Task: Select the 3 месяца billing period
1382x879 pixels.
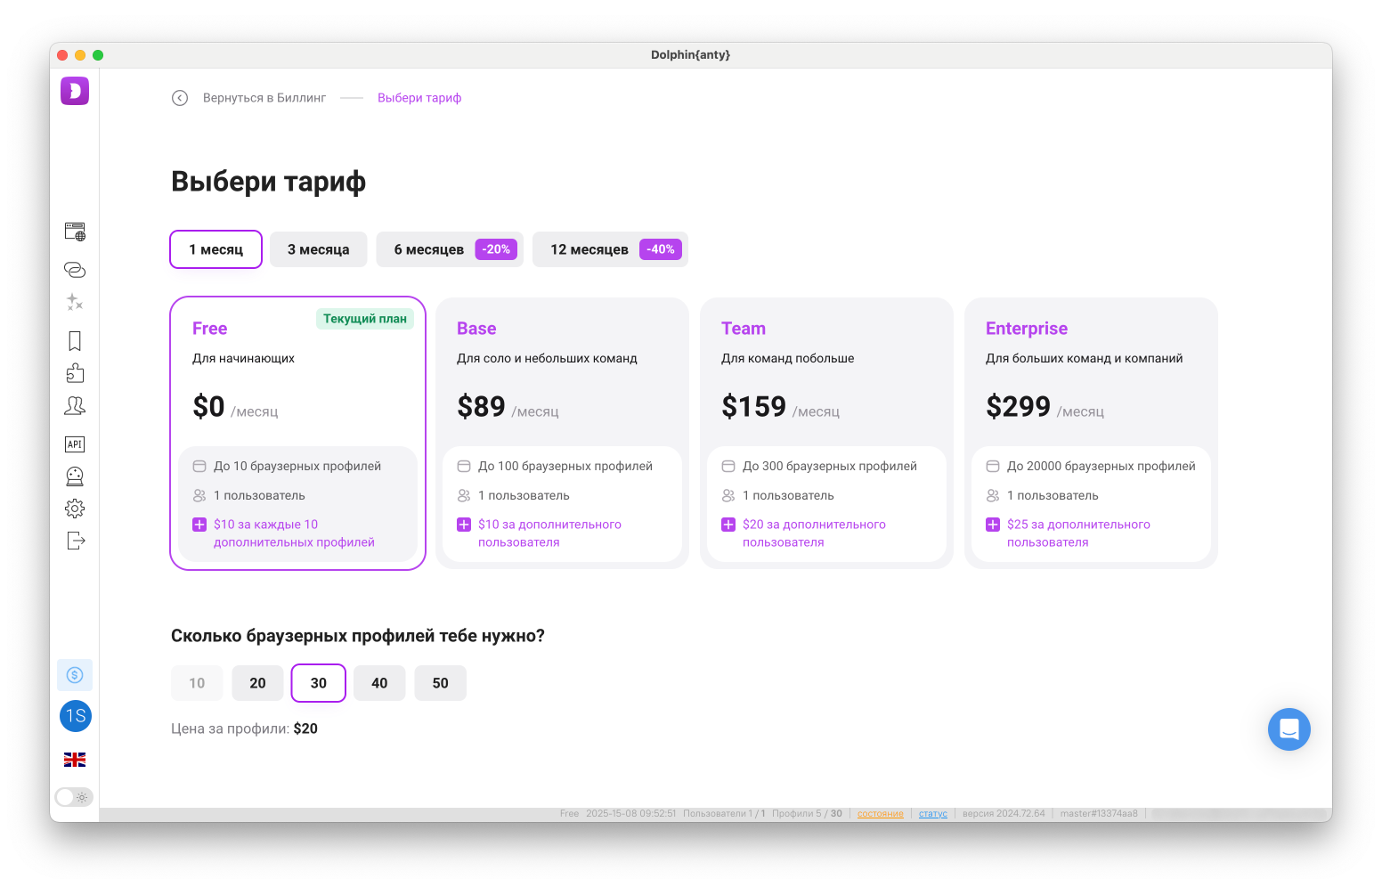Action: [319, 249]
